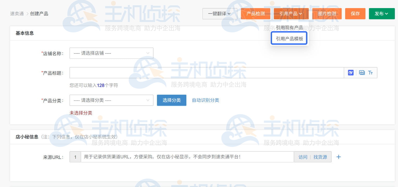Open the 发布 dropdown button
Viewport: 398px width, 187px height.
382,14
